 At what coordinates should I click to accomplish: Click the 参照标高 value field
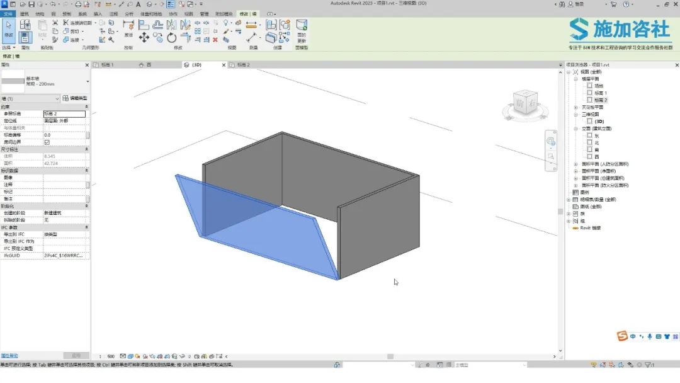coord(64,114)
